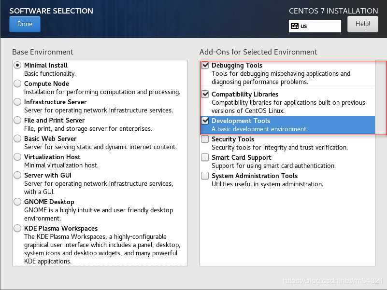387x290 pixels.
Task: Click the 'File and Print Server' label
Action: point(54,120)
